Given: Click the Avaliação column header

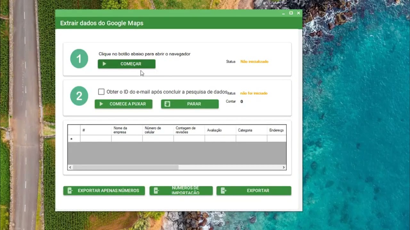Looking at the screenshot, I should pyautogui.click(x=220, y=130).
